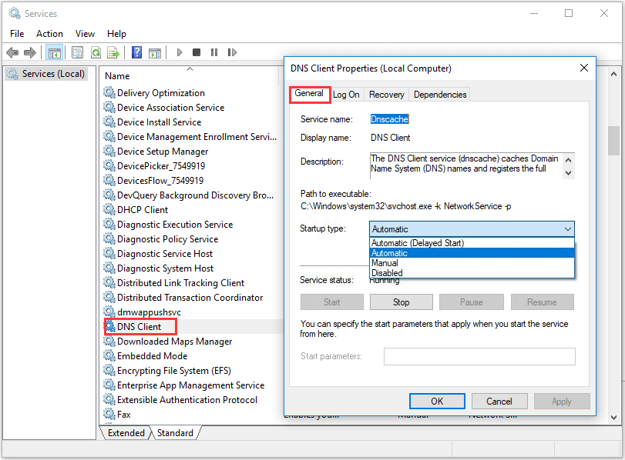Switch to the General tab
This screenshot has width=625, height=460.
coord(309,94)
